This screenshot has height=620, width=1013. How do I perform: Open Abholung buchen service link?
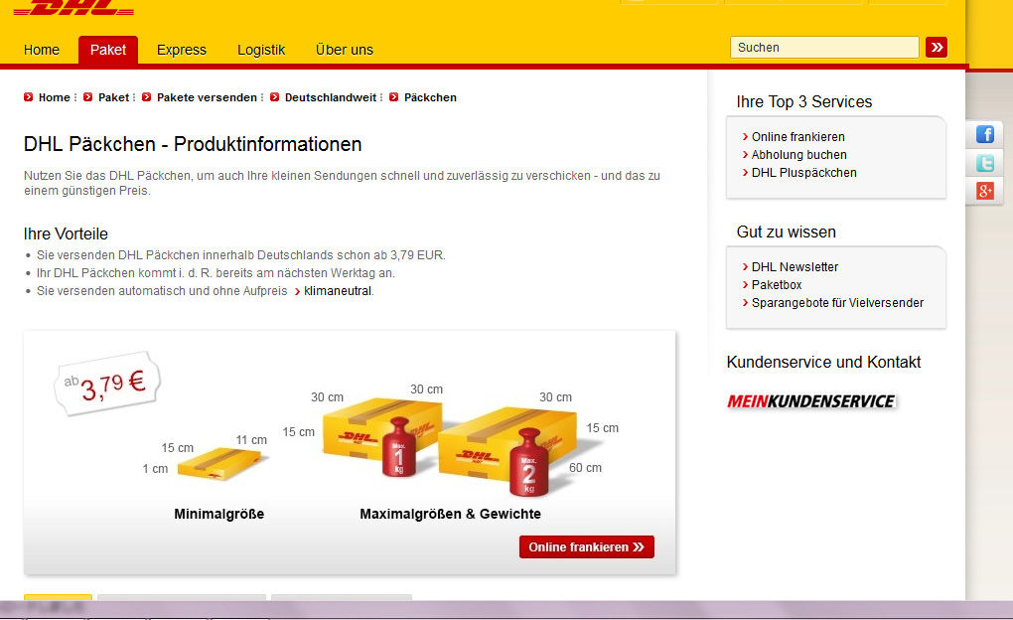tap(799, 155)
